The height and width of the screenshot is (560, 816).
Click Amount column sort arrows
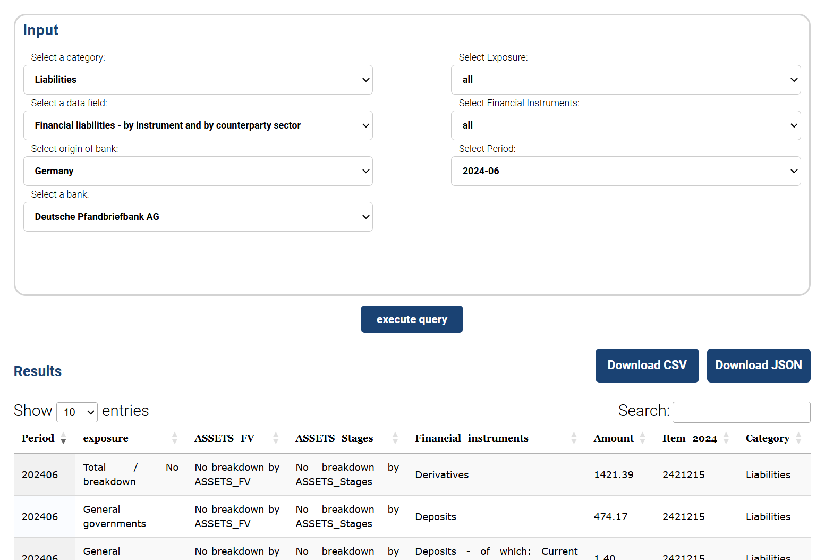[642, 438]
